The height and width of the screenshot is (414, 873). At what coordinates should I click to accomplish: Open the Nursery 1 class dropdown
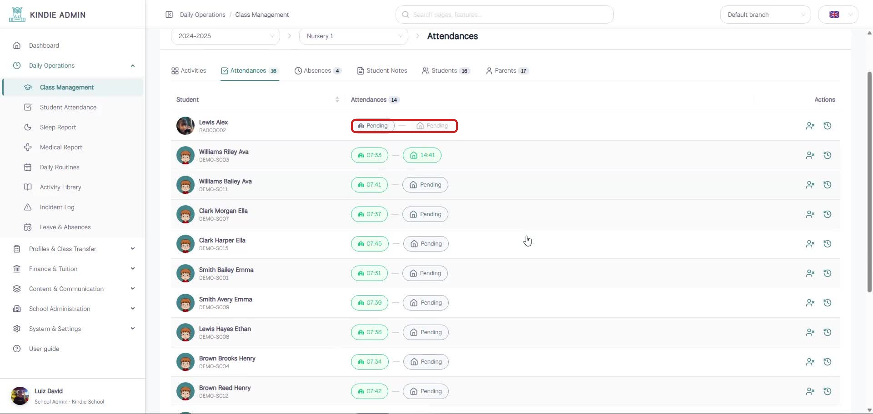353,36
